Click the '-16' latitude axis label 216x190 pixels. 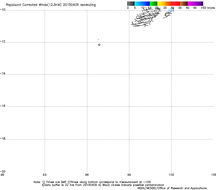tap(3, 106)
